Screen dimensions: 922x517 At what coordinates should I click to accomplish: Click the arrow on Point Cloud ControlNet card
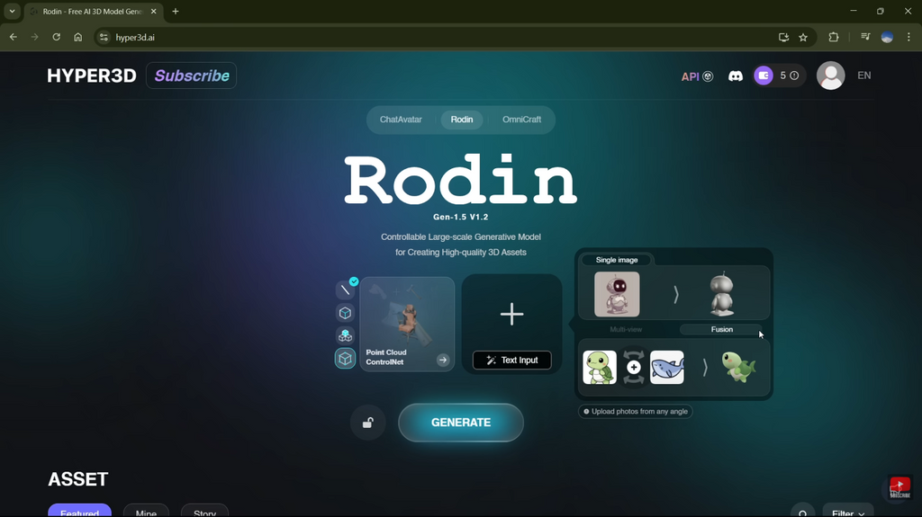[443, 361]
